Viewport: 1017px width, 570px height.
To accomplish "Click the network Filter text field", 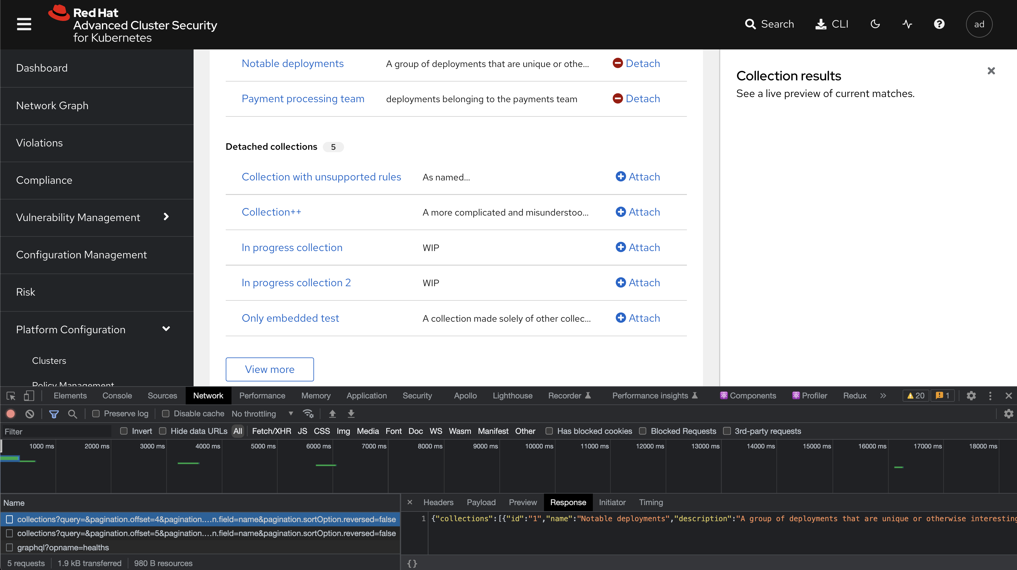I will 55,431.
